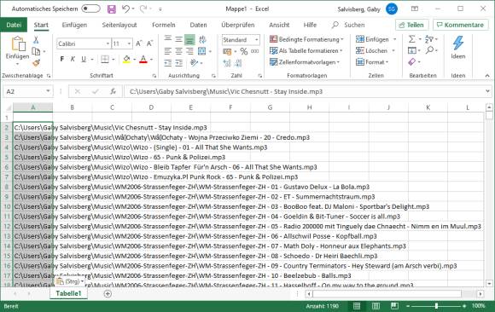495x312 pixels.
Task: Apply percent number style
Action: pyautogui.click(x=244, y=51)
